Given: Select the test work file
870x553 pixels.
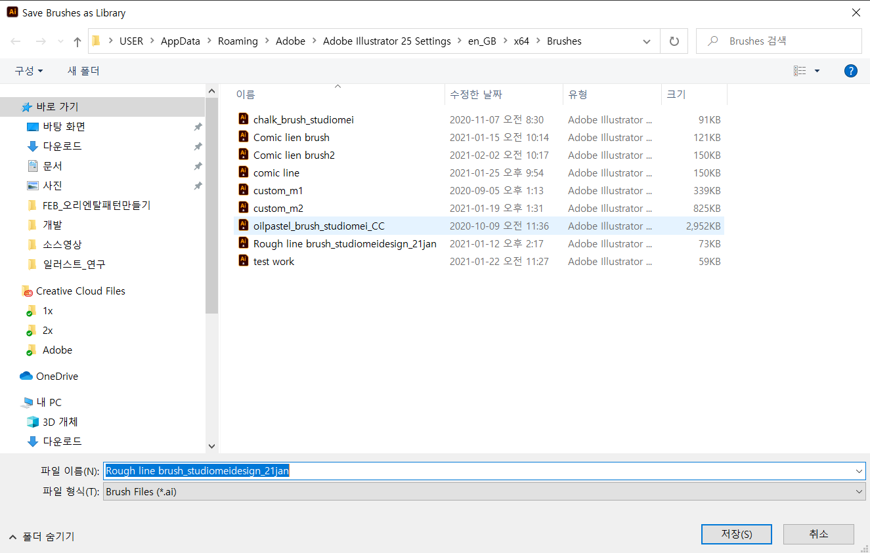Looking at the screenshot, I should (x=479, y=262).
